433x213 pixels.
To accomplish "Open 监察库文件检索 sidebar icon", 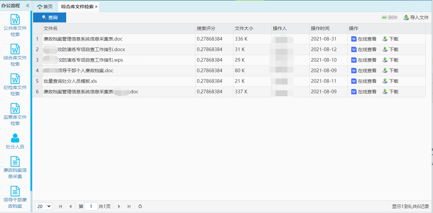I will pos(15,109).
